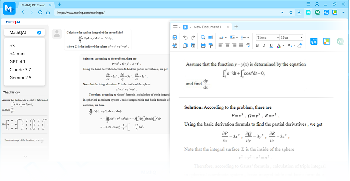Undo the last edit in the editor
Image resolution: width=350 pixels, height=181 pixels.
[185, 38]
